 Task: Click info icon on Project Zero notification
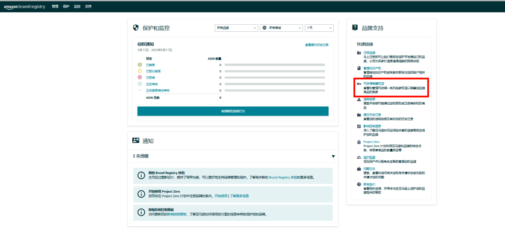(141, 194)
